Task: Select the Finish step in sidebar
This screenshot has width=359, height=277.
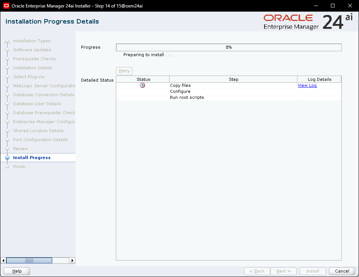Action: [19, 167]
